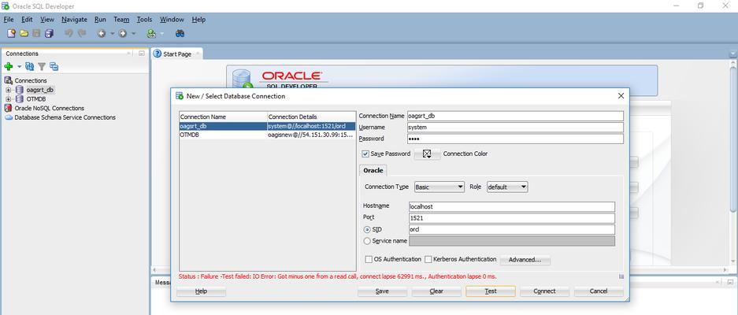Viewport: 738px width, 315px height.
Task: Select OTMDB row in connection list
Action: pyautogui.click(x=267, y=134)
